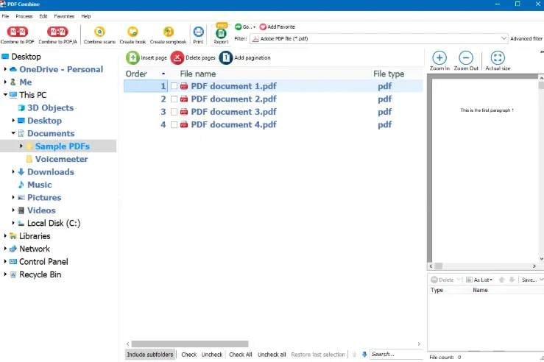Tick the checkbox for PDF document 3.pdf

point(174,112)
